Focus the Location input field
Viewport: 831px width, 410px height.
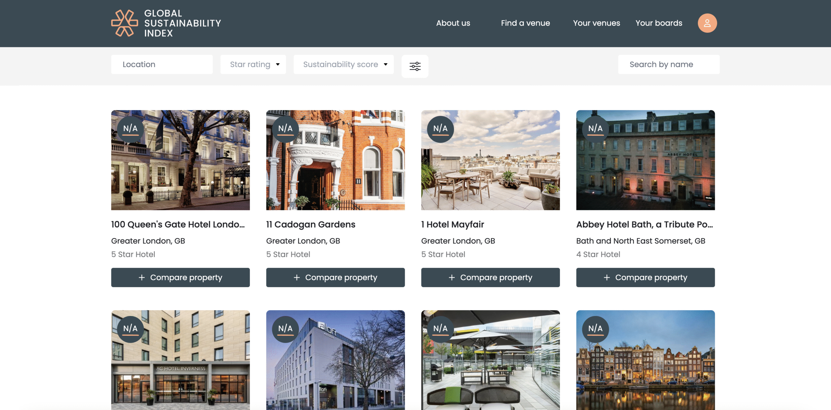pos(162,65)
